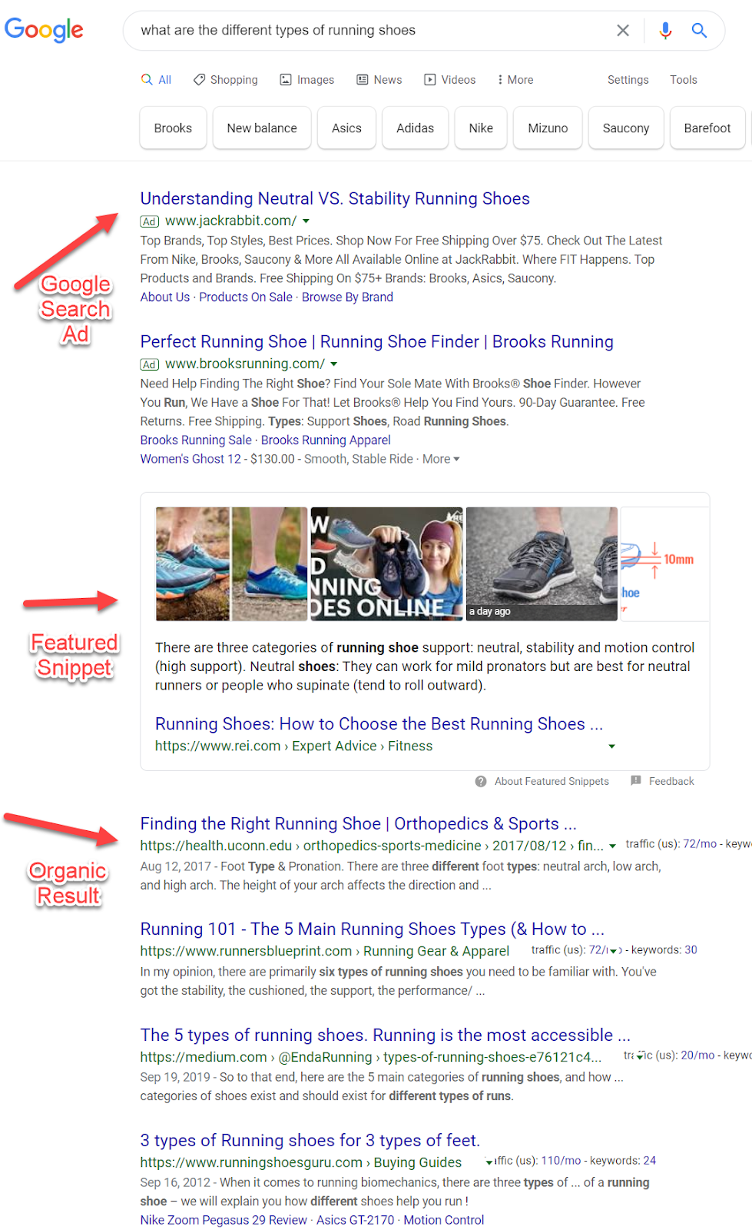Open REI Running Shoes How to Choose link
This screenshot has height=1230, width=752.
click(x=379, y=723)
